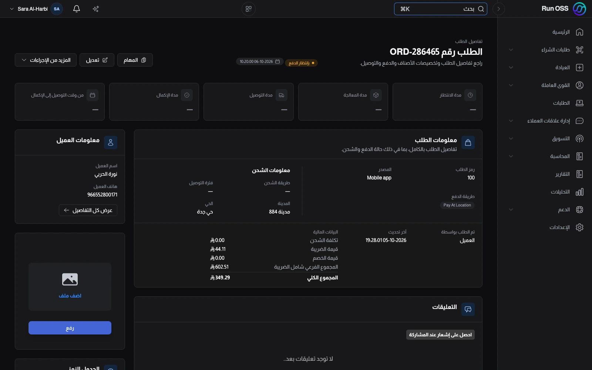Screen dimensions: 592x370
Task: Click احصل على إشعار عند المشاركة button
Action: click(440, 335)
